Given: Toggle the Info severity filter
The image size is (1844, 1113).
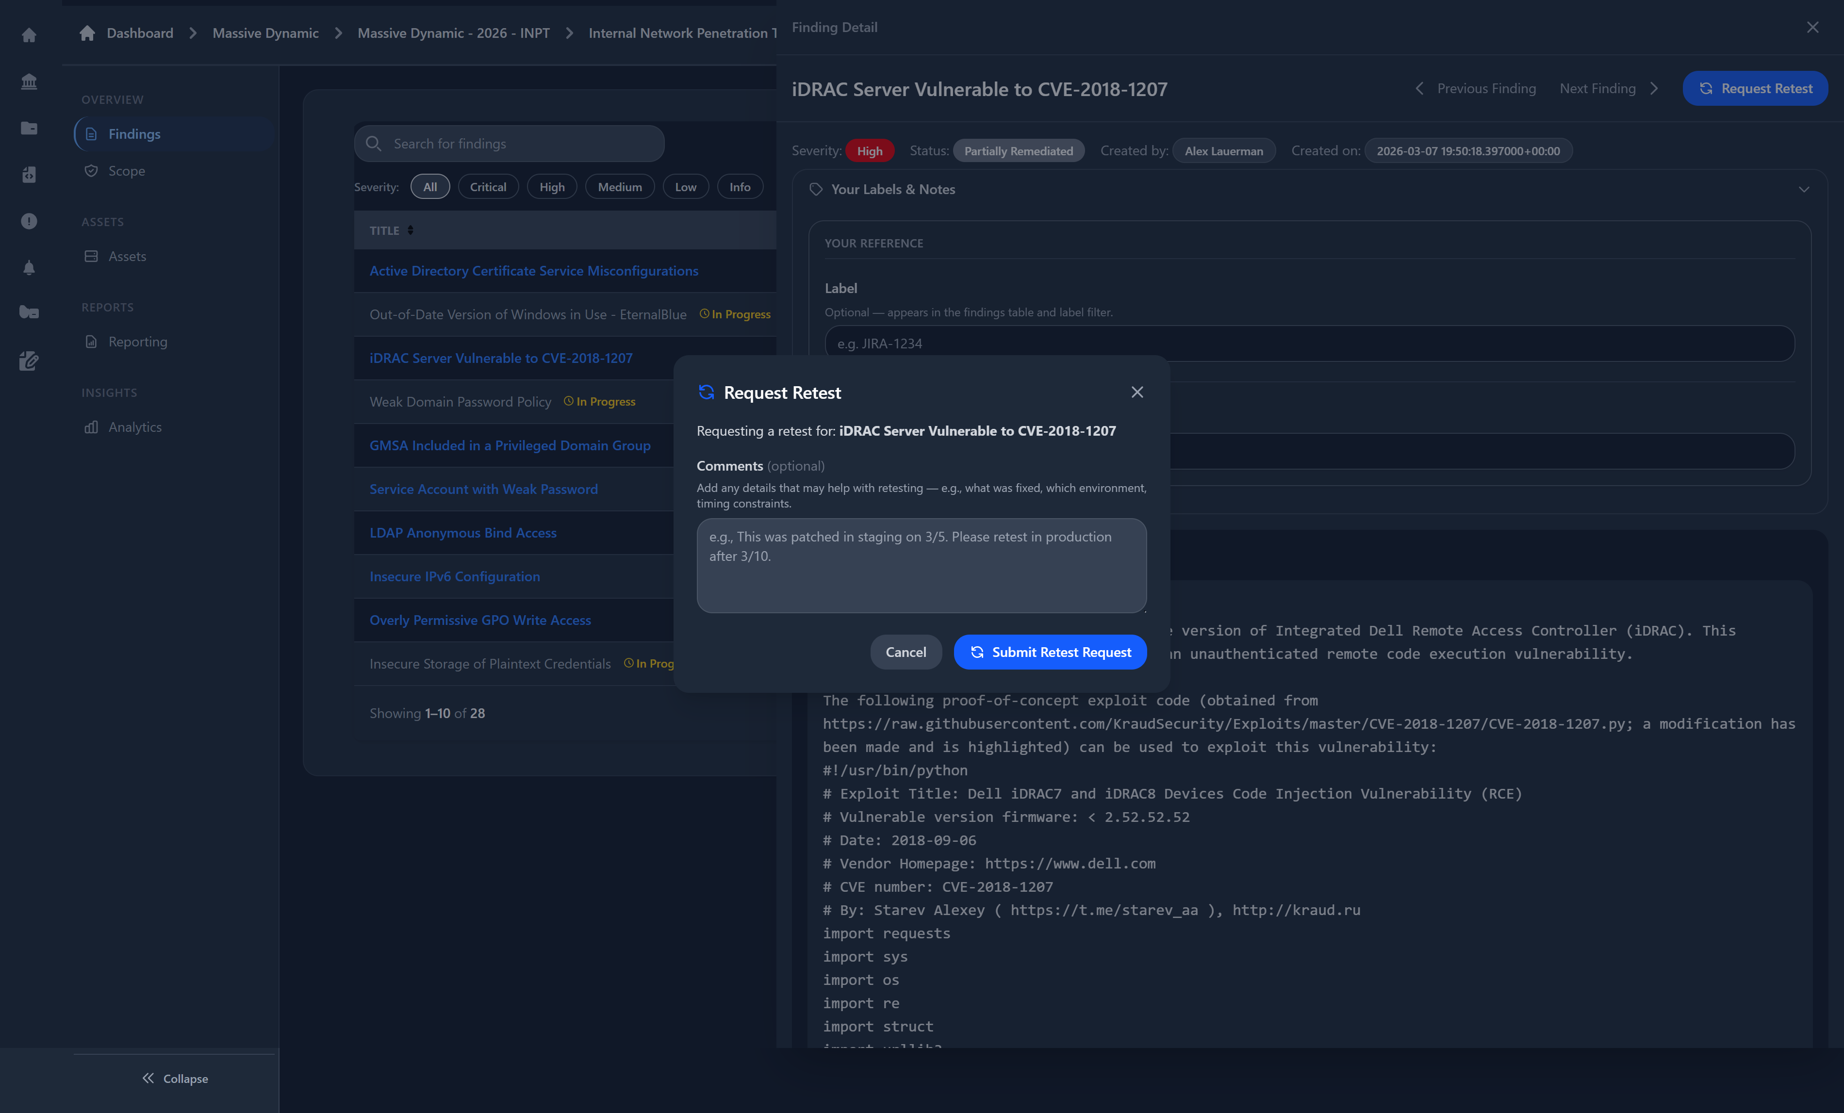Looking at the screenshot, I should click(x=740, y=186).
